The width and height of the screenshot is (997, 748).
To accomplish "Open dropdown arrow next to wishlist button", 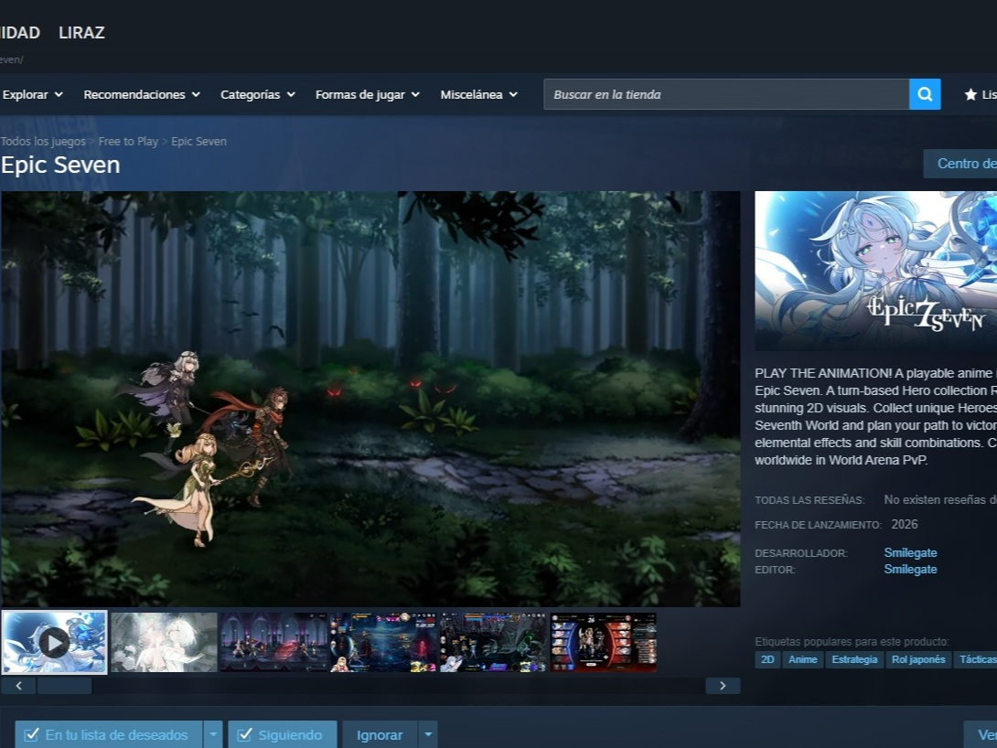I will [213, 734].
